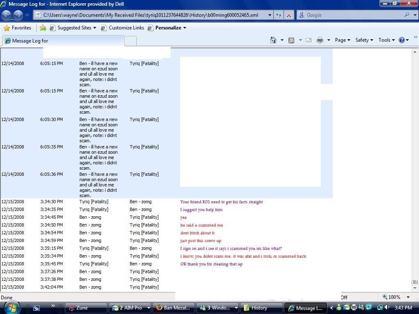Expand the Personalize favorites menu
The height and width of the screenshot is (314, 419).
pyautogui.click(x=167, y=28)
